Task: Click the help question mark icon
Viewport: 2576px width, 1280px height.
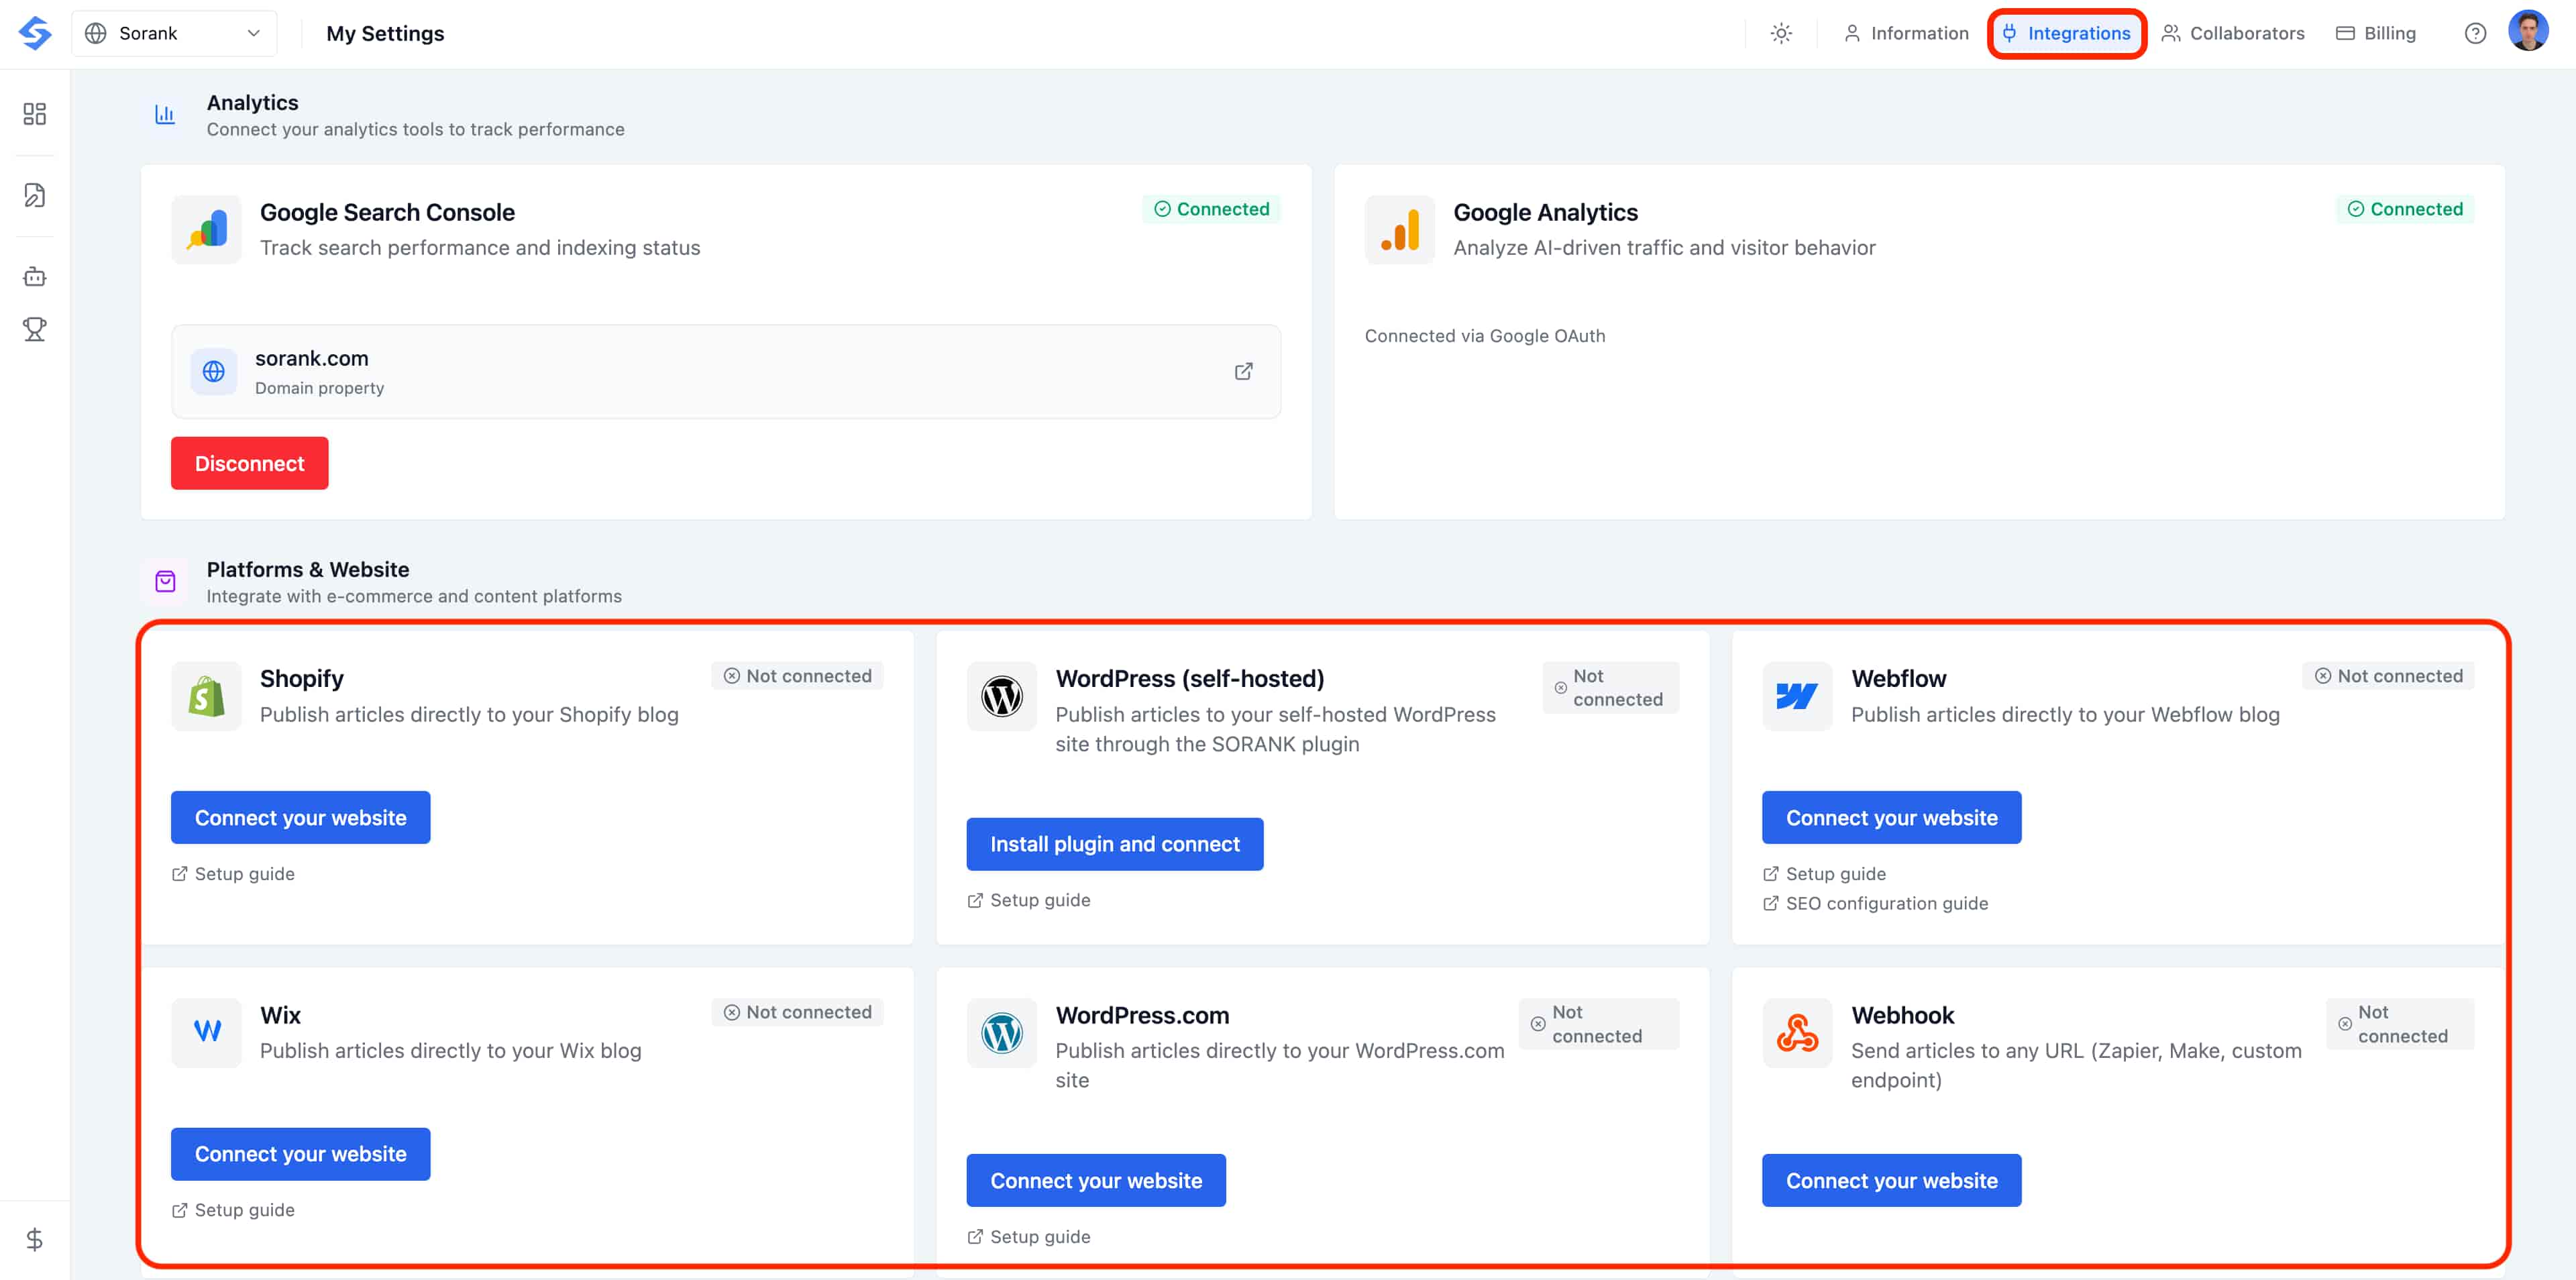Action: (2475, 33)
